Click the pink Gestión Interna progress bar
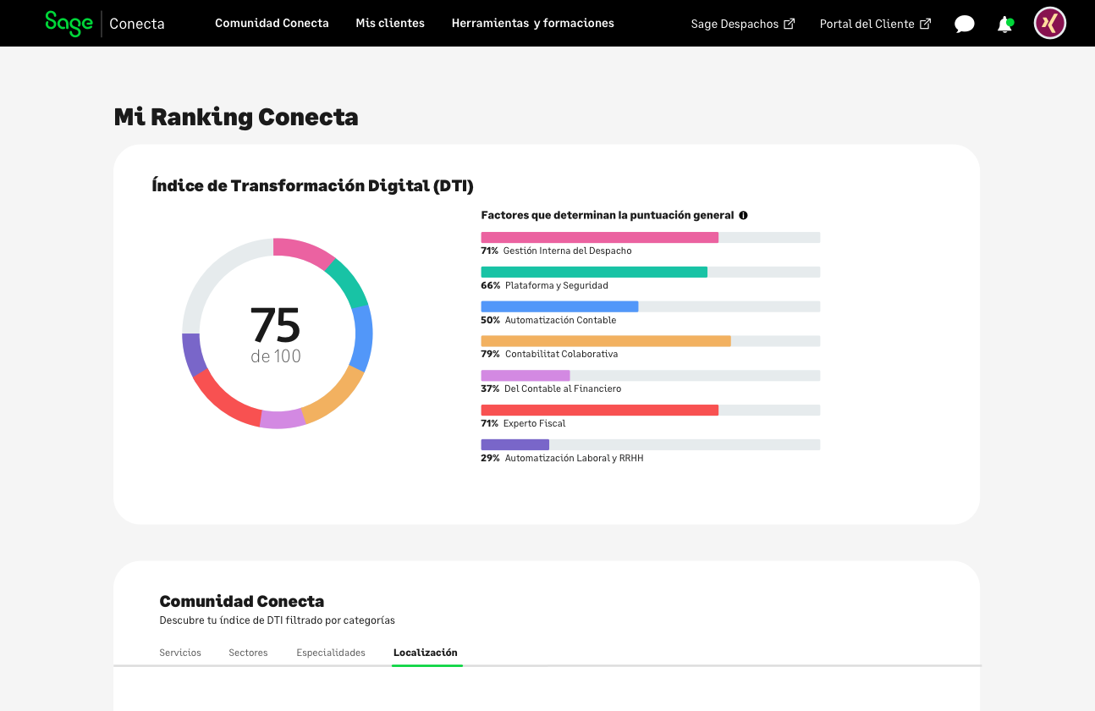 599,238
